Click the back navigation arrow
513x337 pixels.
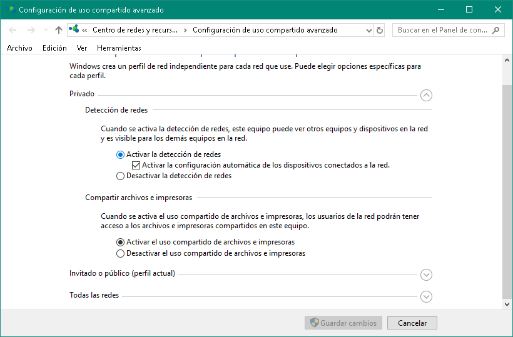[x=13, y=30]
